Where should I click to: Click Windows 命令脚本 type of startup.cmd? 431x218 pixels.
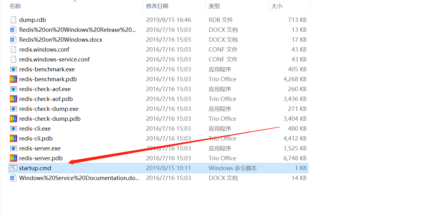[x=233, y=168]
